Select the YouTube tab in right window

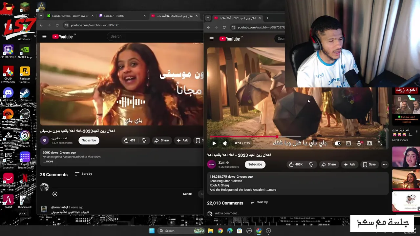point(237,18)
